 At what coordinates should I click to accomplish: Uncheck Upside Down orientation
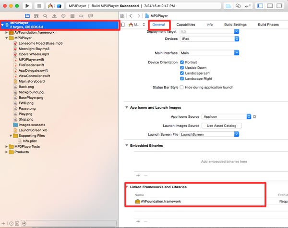182,68
